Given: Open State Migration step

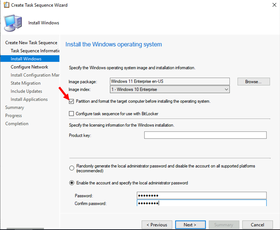Looking at the screenshot, I should (26, 83).
